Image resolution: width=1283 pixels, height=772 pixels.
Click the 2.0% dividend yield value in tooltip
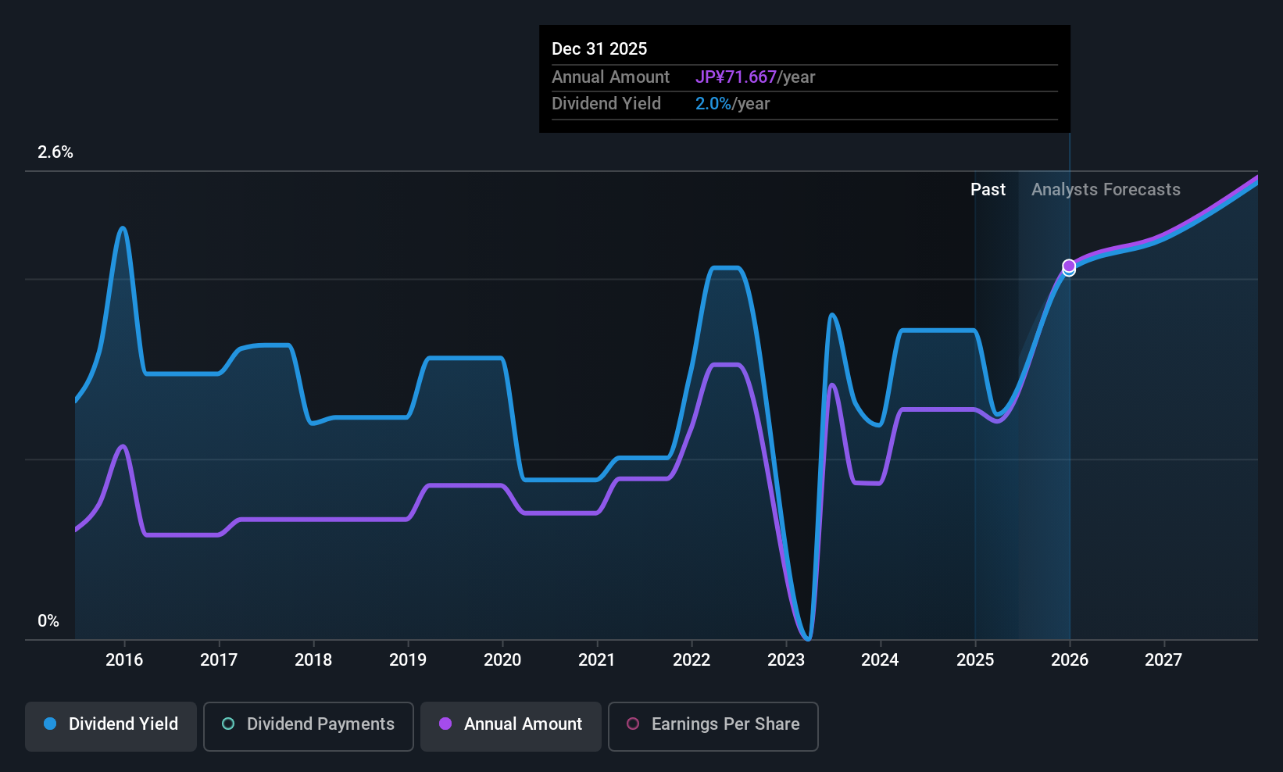tap(713, 103)
